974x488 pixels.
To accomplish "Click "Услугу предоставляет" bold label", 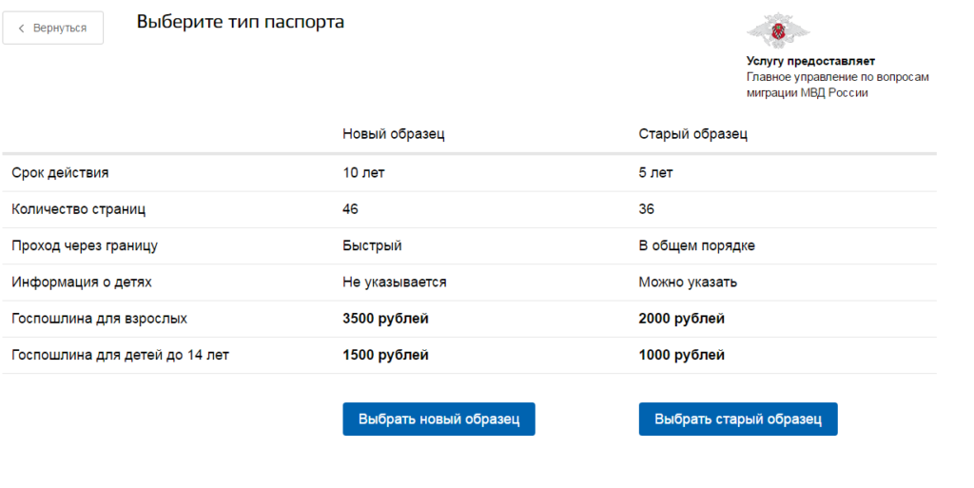I will (x=810, y=61).
